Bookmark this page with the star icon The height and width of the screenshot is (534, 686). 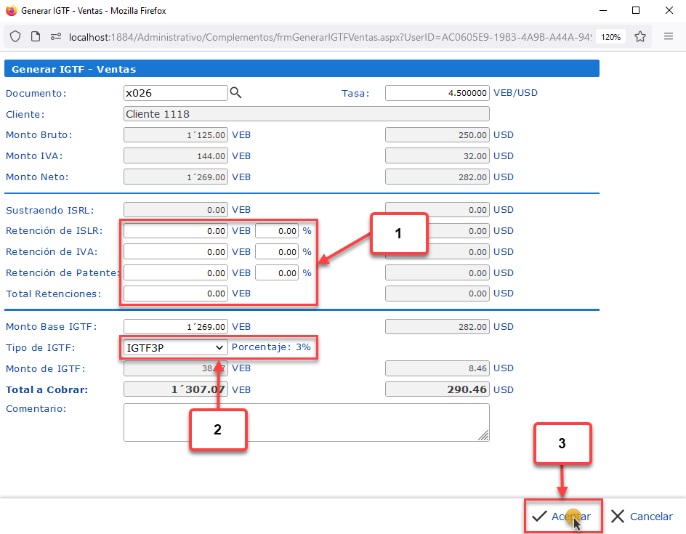640,37
